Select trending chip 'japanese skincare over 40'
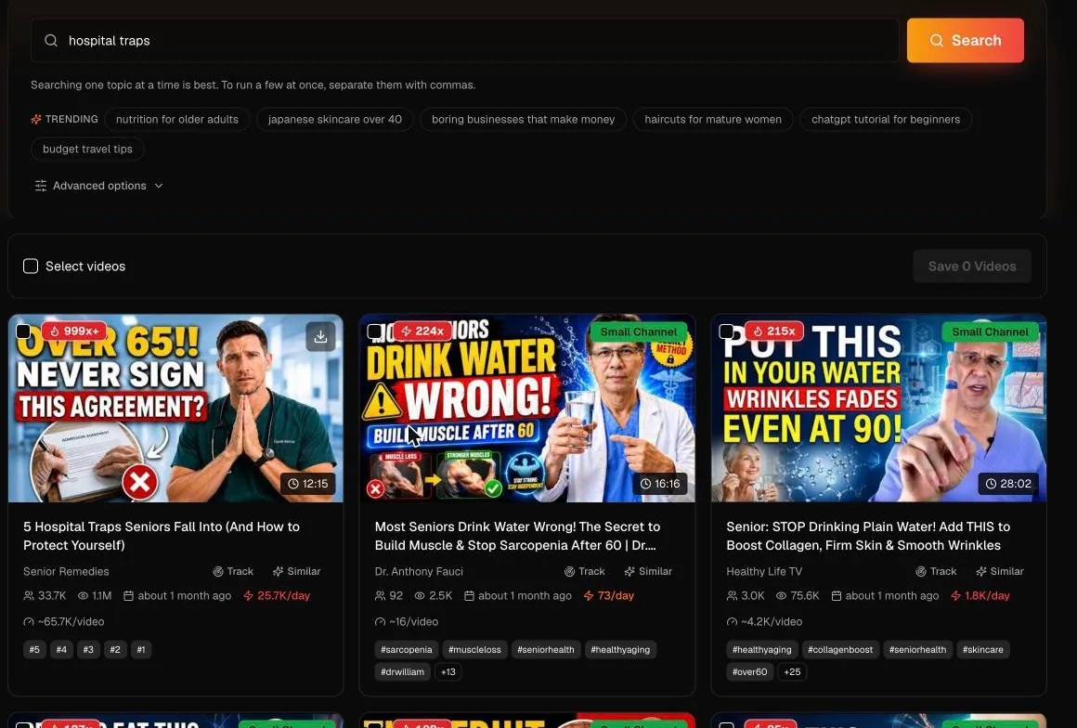This screenshot has height=728, width=1077. tap(334, 120)
